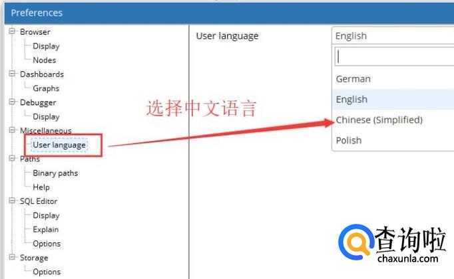Collapse the Dashboards tree node
The image size is (454, 279).
(12, 73)
